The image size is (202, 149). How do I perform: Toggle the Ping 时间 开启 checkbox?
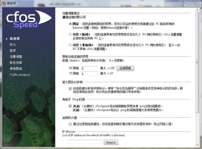70,106
